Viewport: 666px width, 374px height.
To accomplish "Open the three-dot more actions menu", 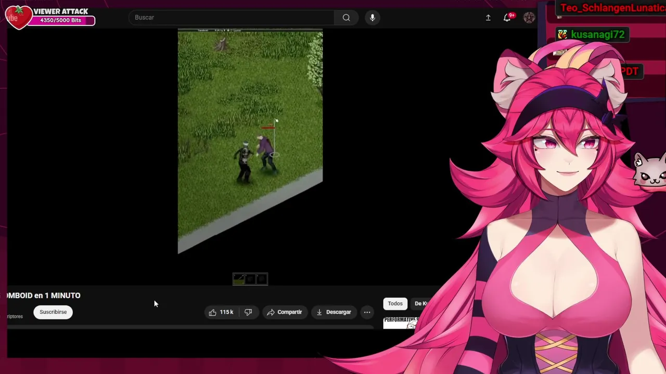I will click(x=367, y=312).
